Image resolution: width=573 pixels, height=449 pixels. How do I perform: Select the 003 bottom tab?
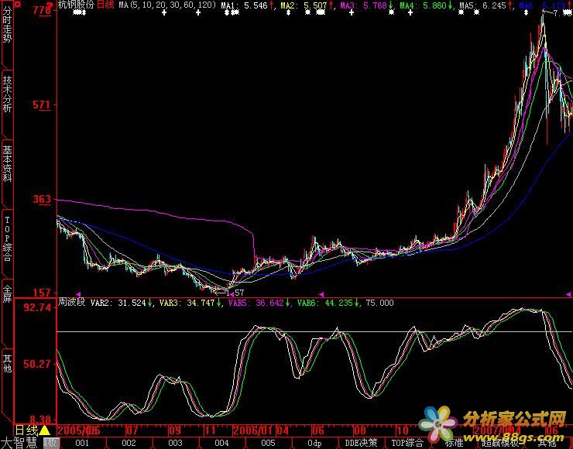click(x=175, y=443)
